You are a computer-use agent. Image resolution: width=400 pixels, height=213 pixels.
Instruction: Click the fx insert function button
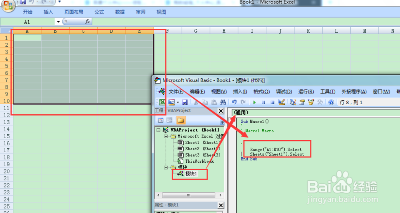[x=88, y=22]
